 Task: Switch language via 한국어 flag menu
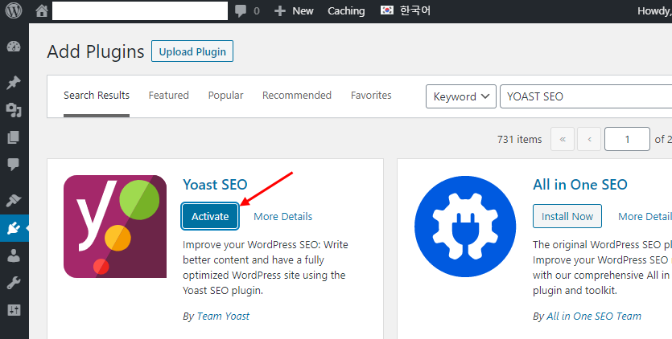pos(406,10)
